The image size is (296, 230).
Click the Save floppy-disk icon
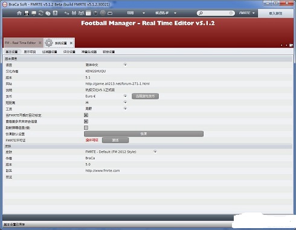[x=27, y=13]
